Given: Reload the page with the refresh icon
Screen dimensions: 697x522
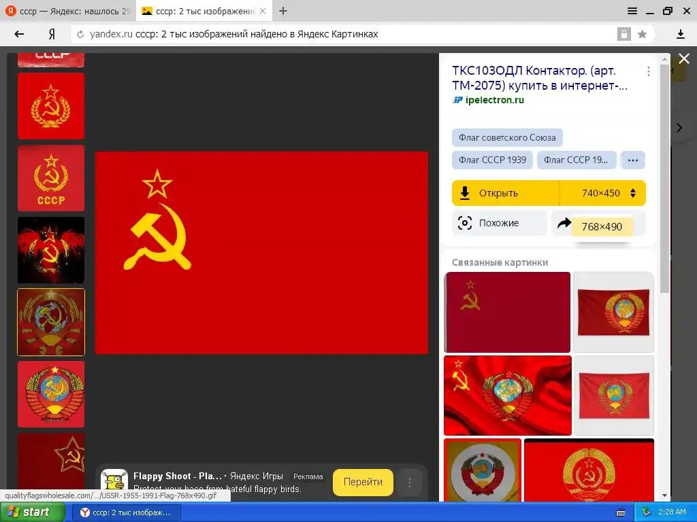Looking at the screenshot, I should tap(80, 34).
